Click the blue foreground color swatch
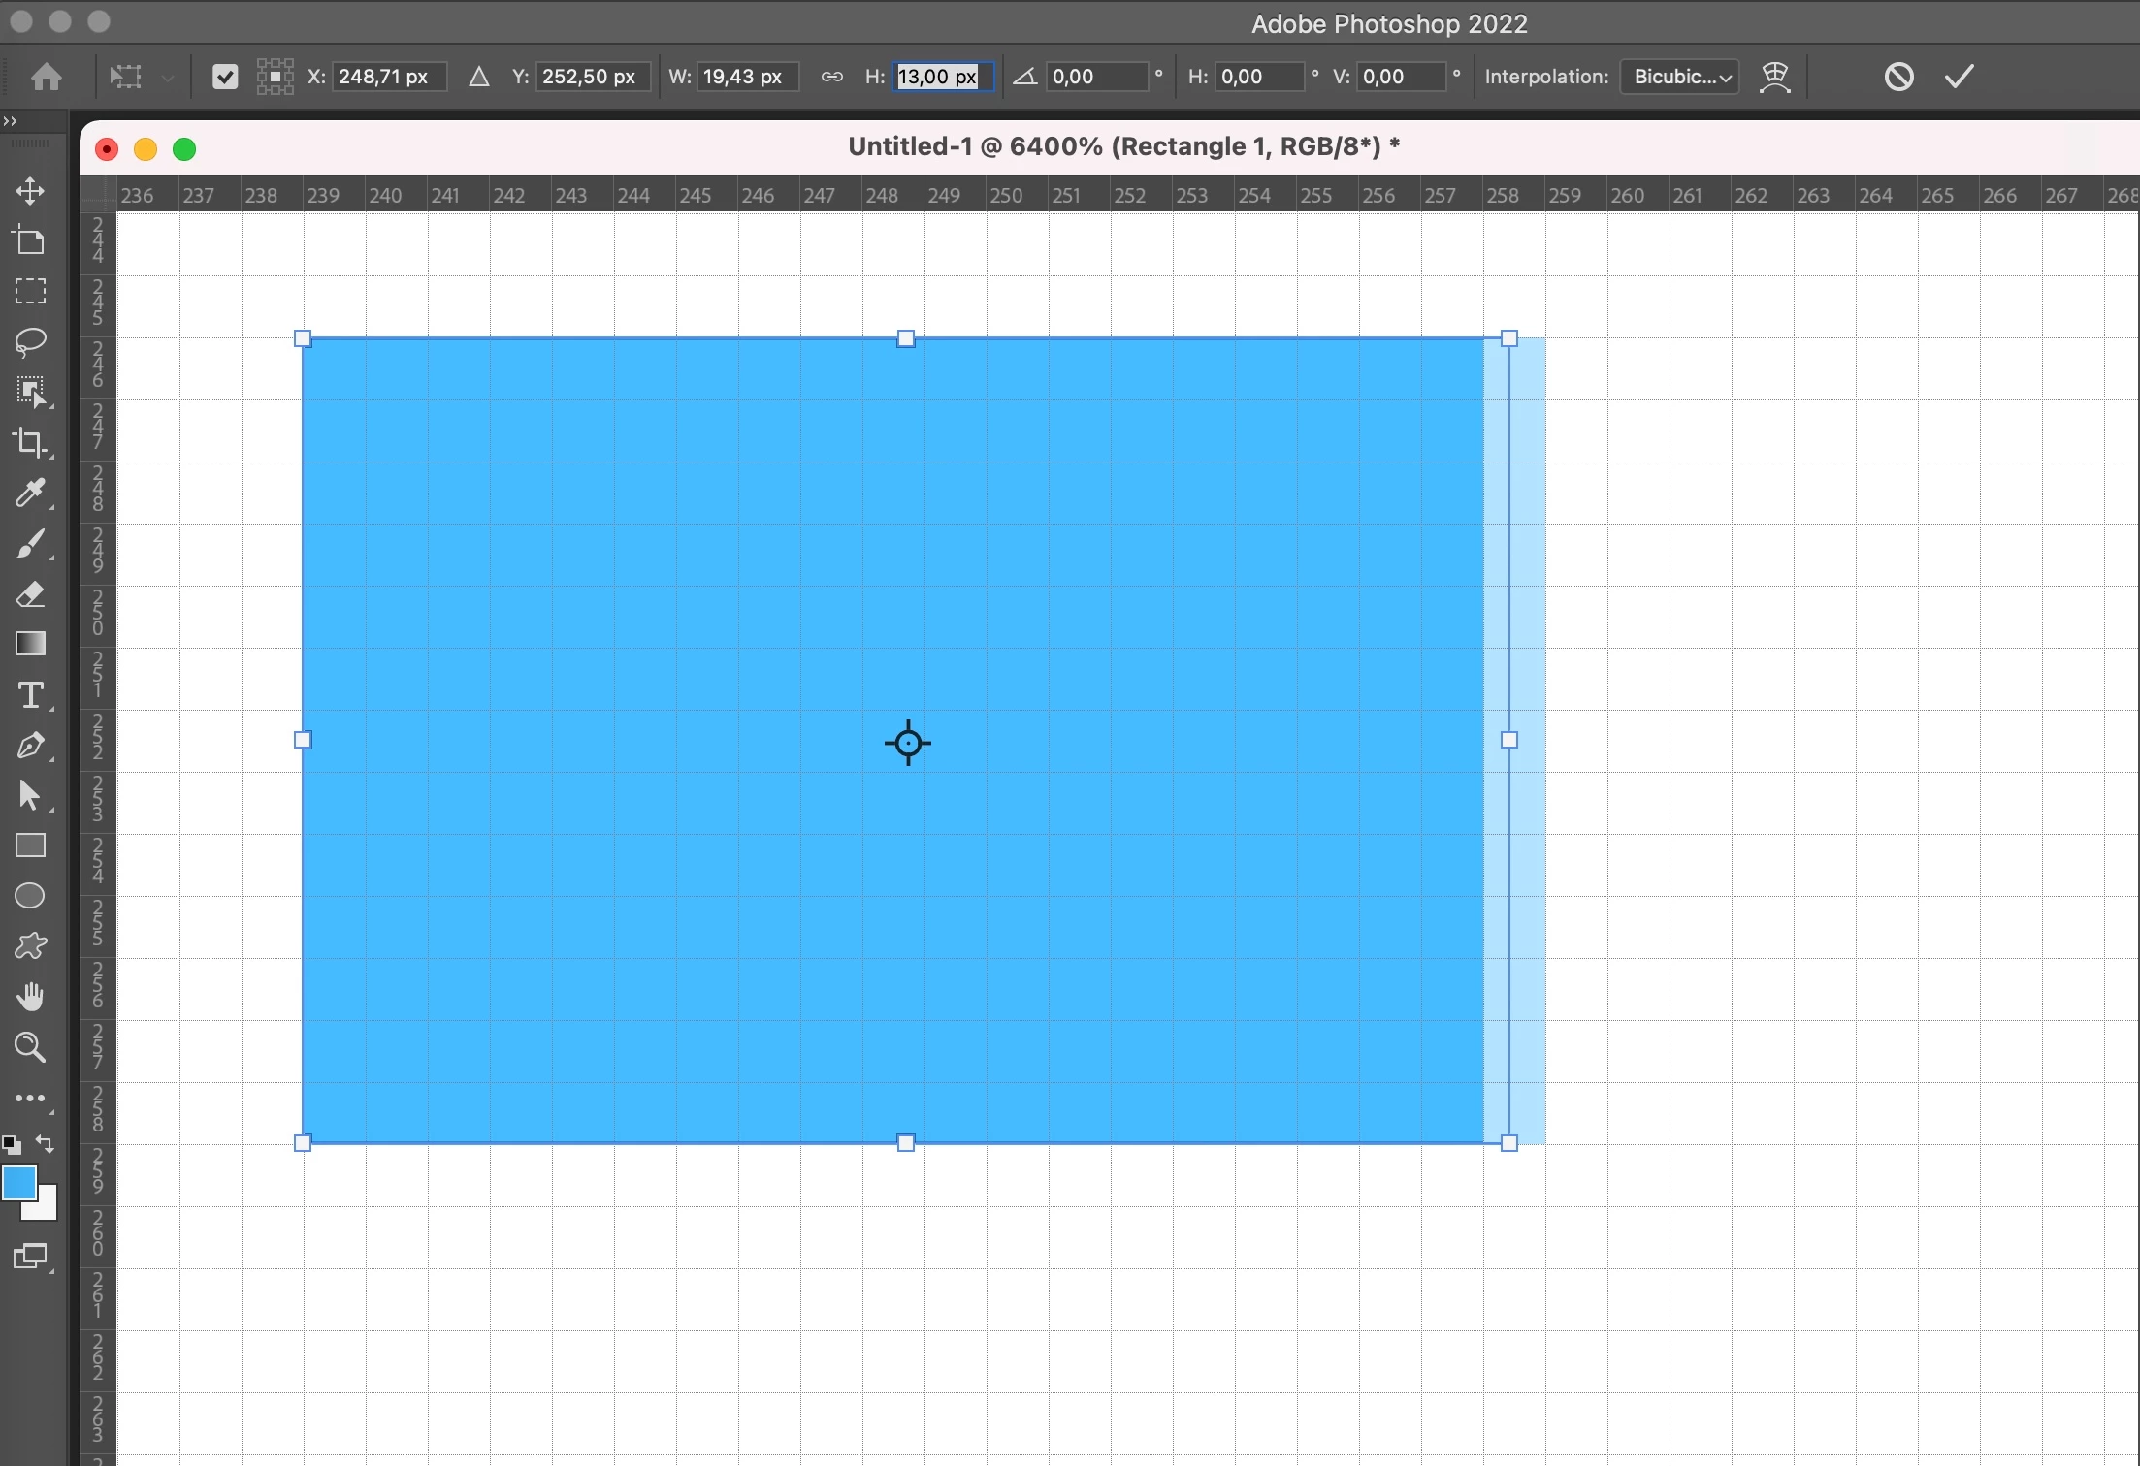The image size is (2140, 1466). 18,1183
